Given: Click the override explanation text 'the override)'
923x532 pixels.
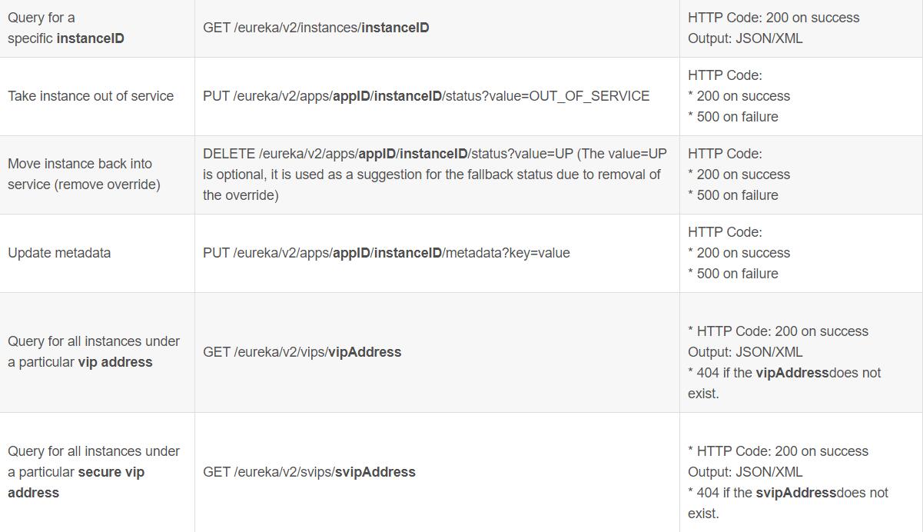Looking at the screenshot, I should click(x=241, y=195).
